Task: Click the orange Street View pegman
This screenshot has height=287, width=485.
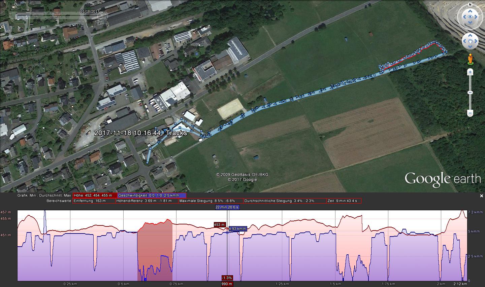Action: (470, 60)
